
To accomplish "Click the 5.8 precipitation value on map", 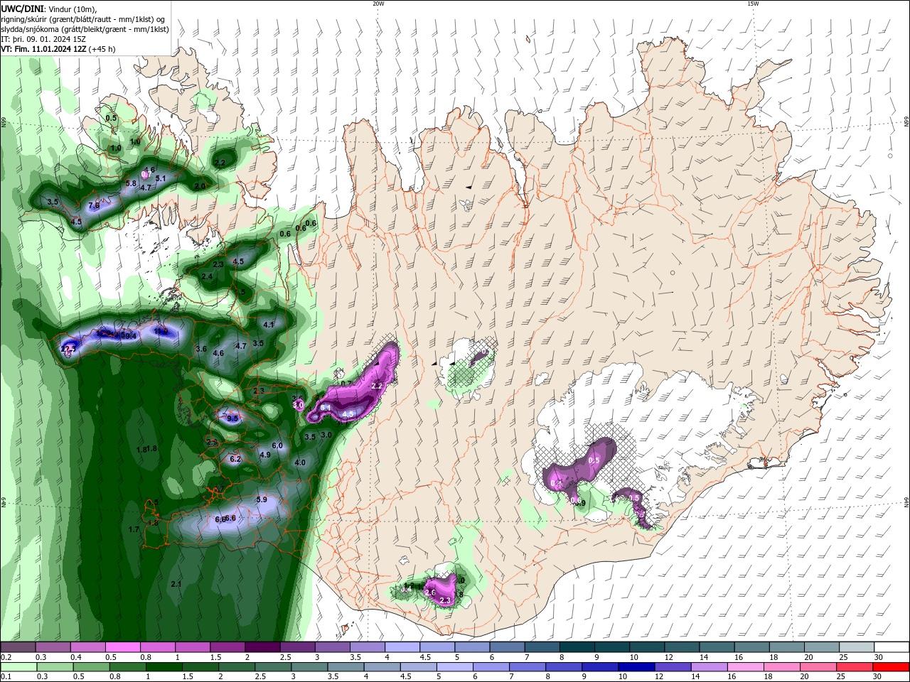I will pos(131,183).
